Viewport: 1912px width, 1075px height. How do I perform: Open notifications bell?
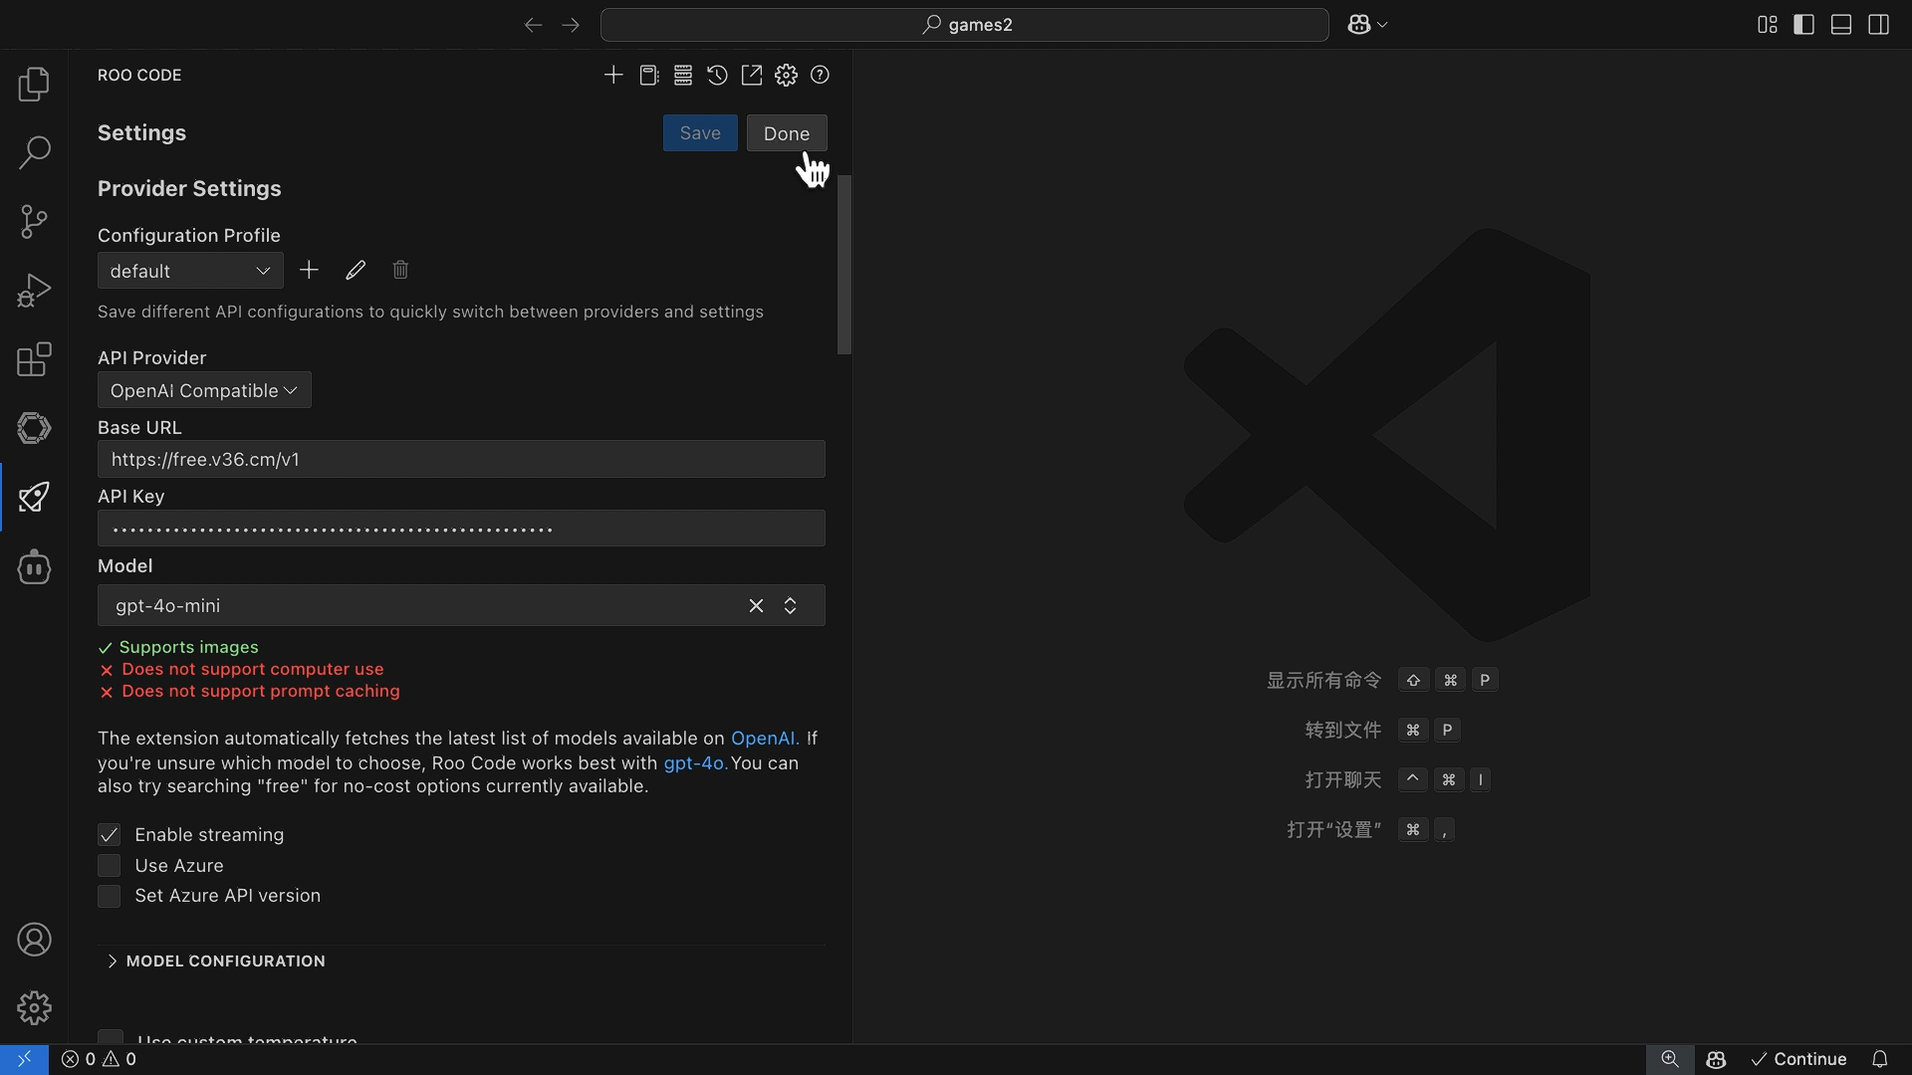(1880, 1059)
